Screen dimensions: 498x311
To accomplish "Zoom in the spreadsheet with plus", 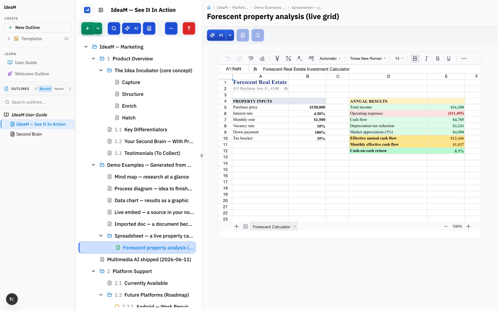I will click(x=468, y=226).
